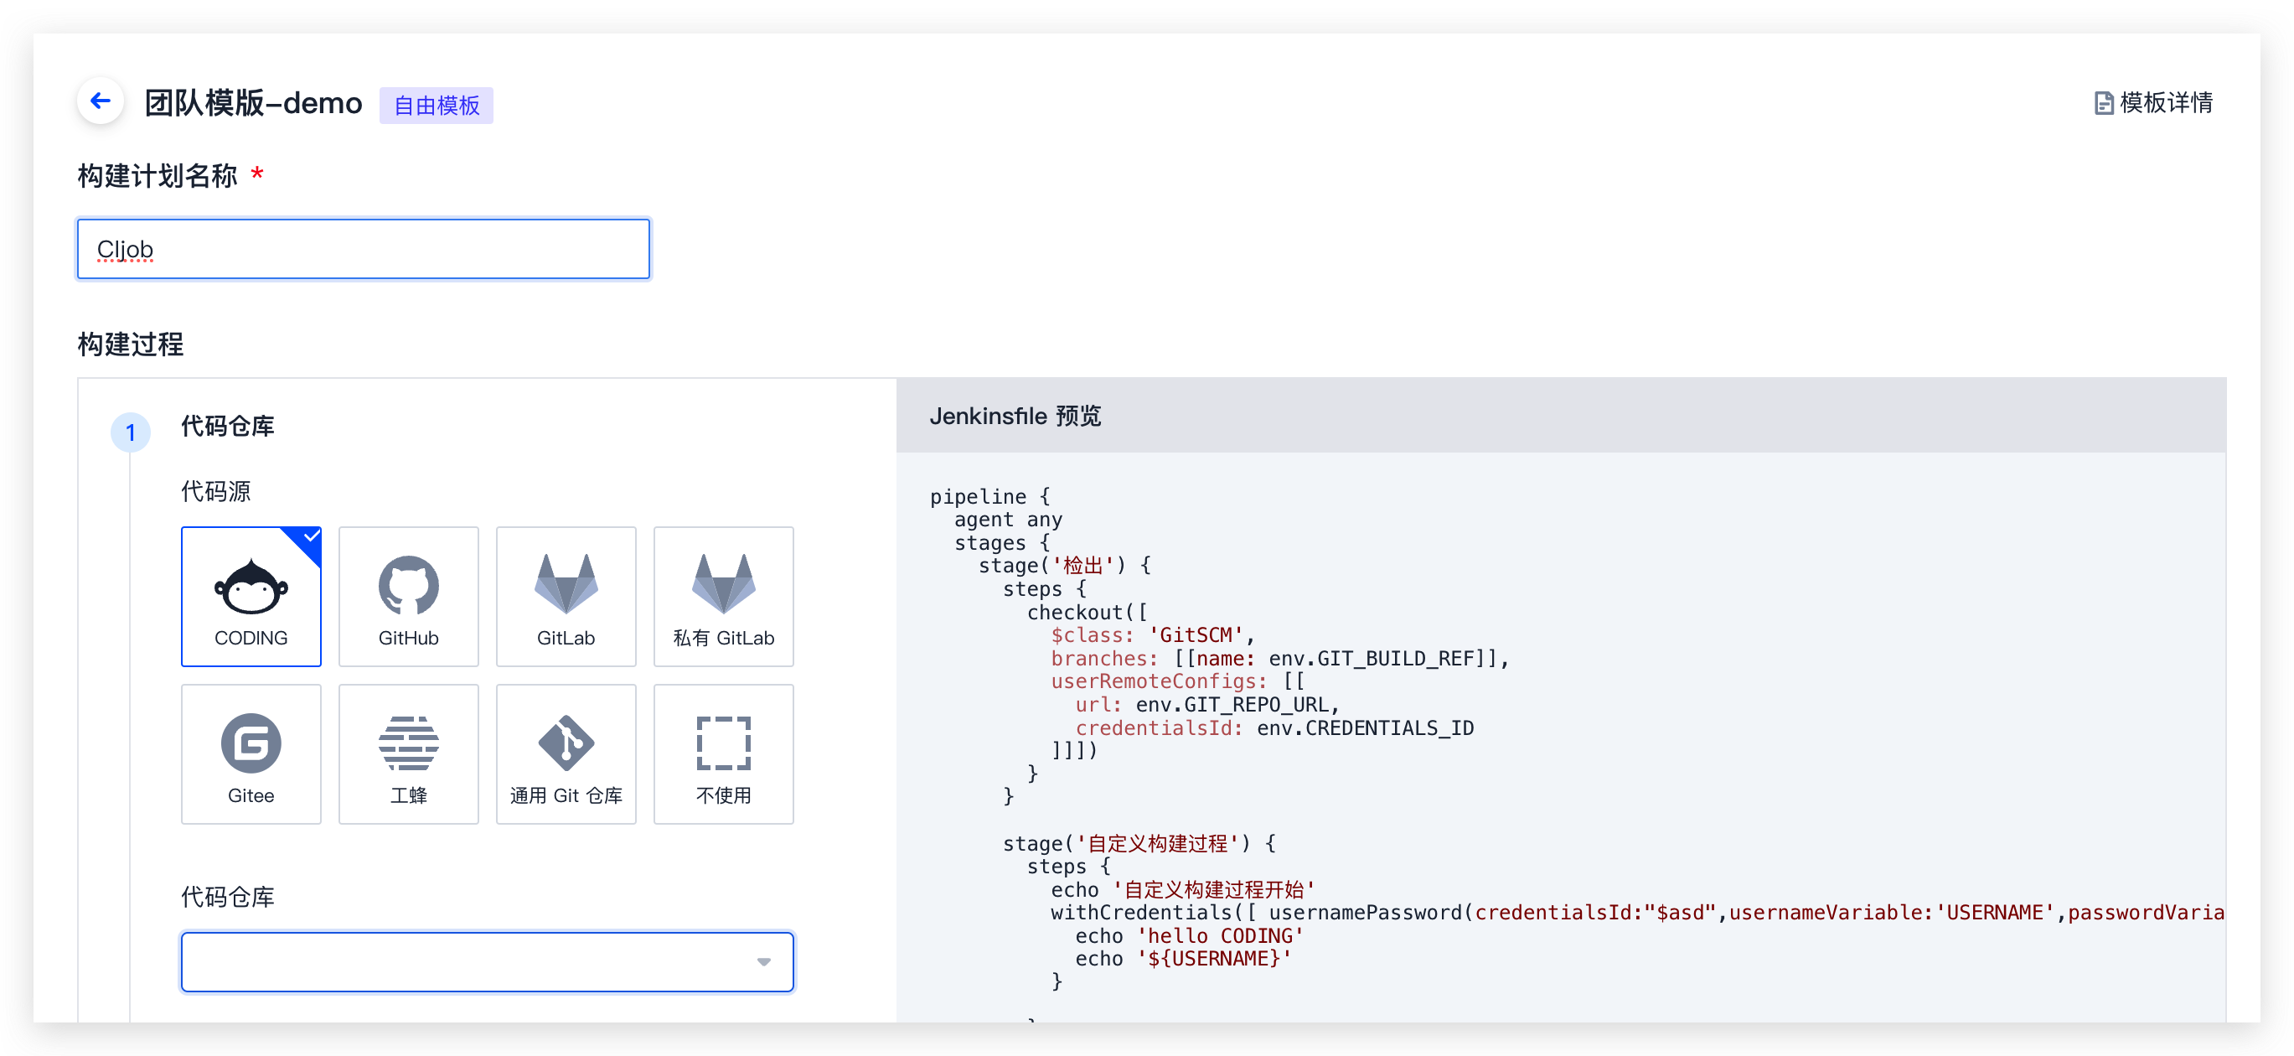The width and height of the screenshot is (2294, 1056).
Task: Pick Gitee as the code source
Action: point(251,754)
